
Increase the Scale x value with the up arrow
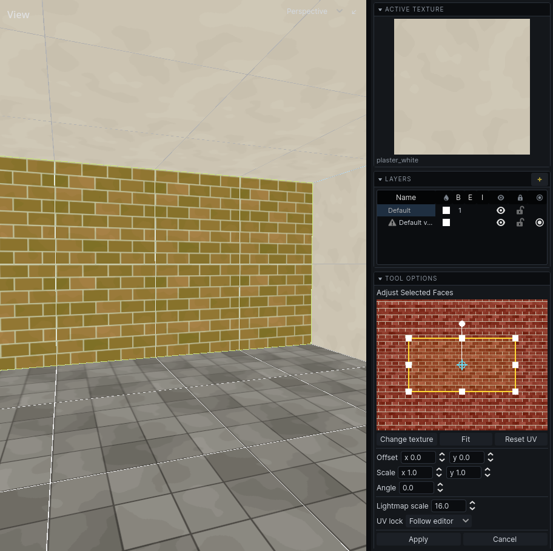439,470
